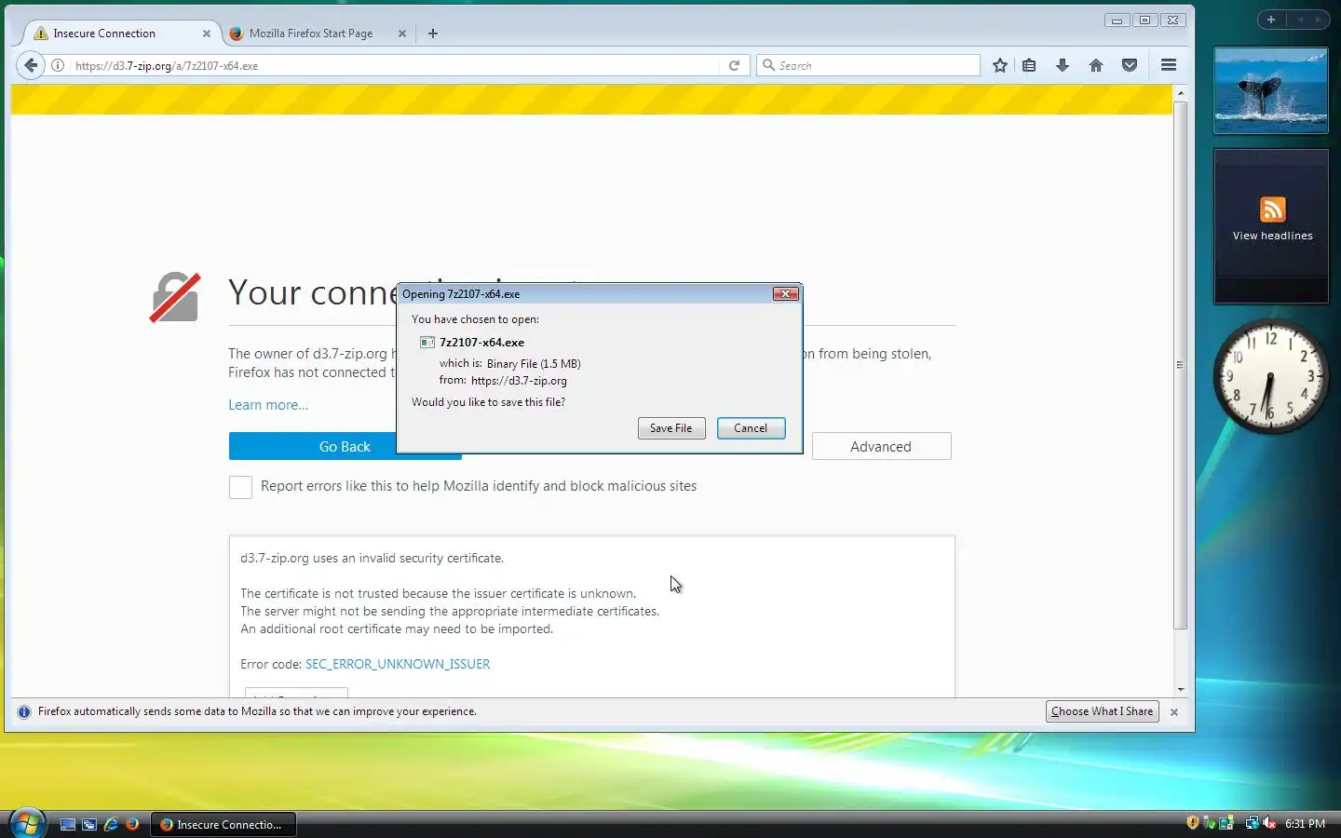The height and width of the screenshot is (838, 1341).
Task: Click the muted volume tray icon
Action: point(1268,823)
